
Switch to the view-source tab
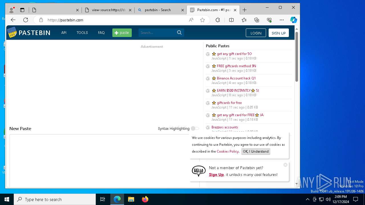108,10
